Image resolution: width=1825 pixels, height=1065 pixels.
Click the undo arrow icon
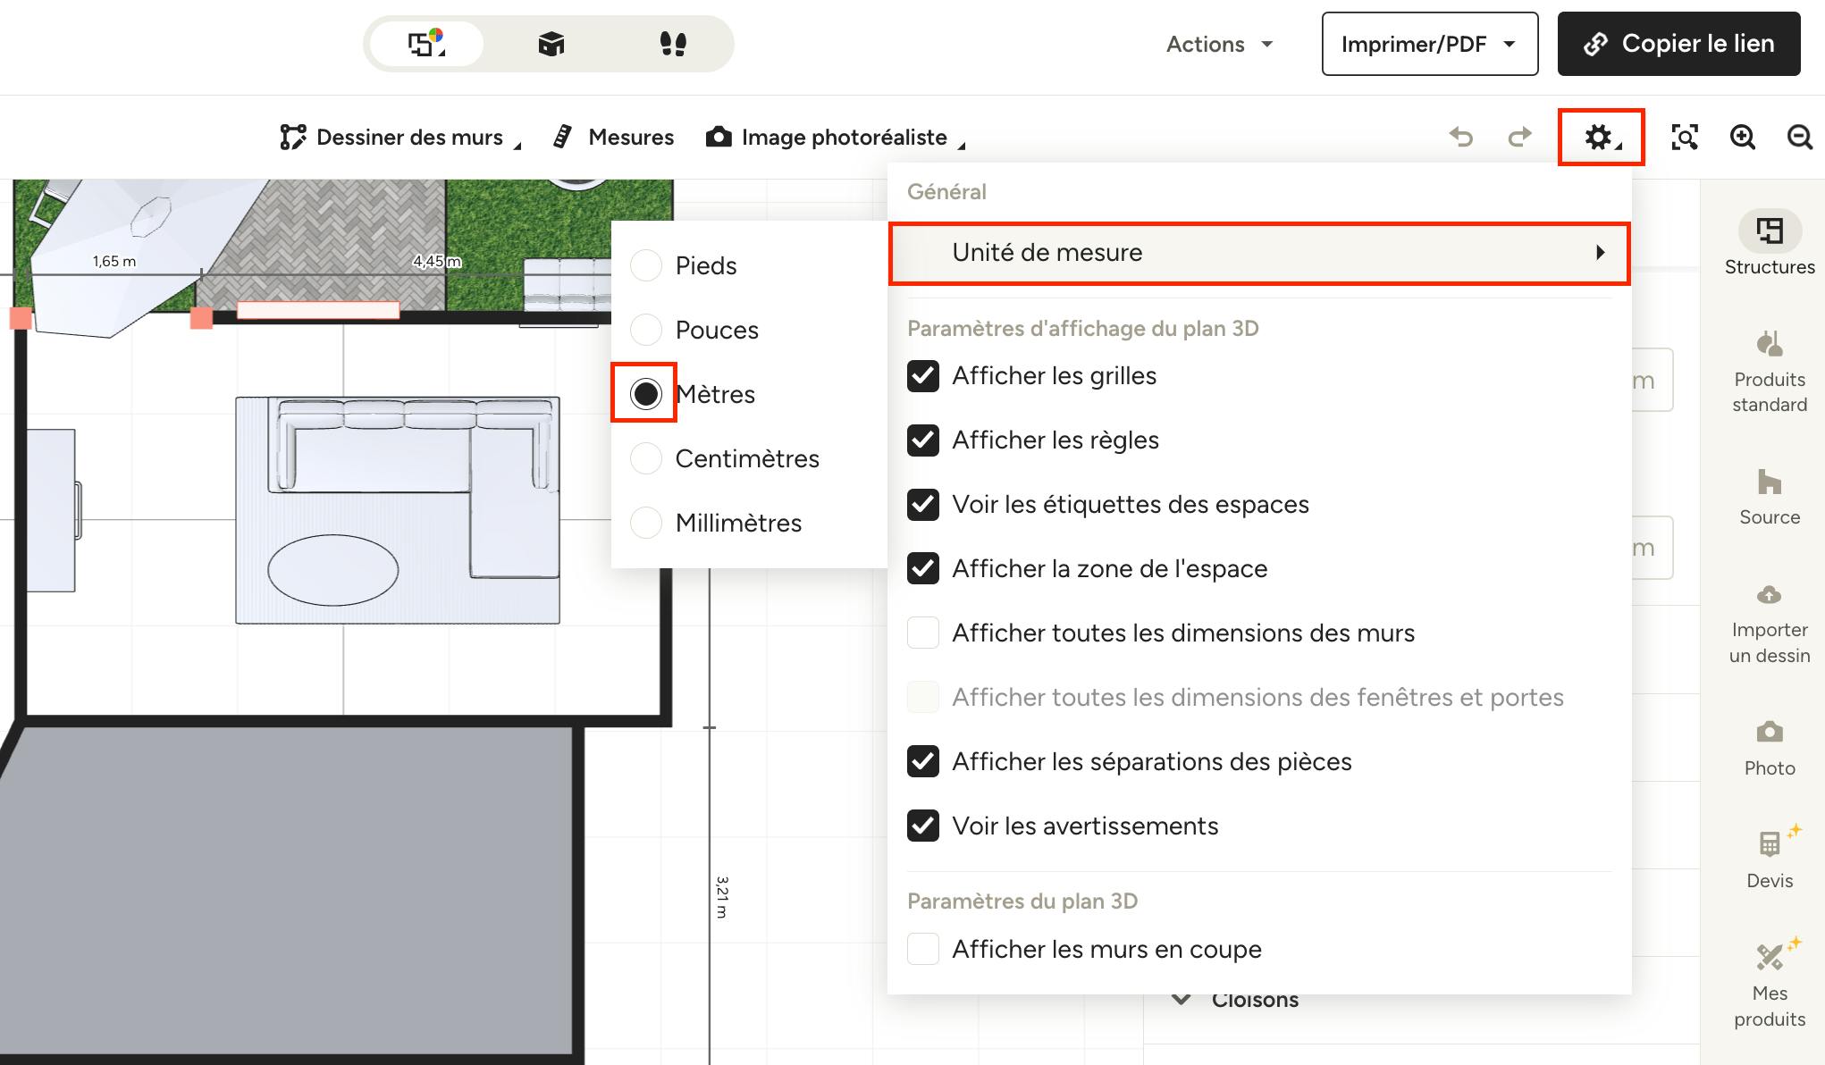(x=1461, y=137)
